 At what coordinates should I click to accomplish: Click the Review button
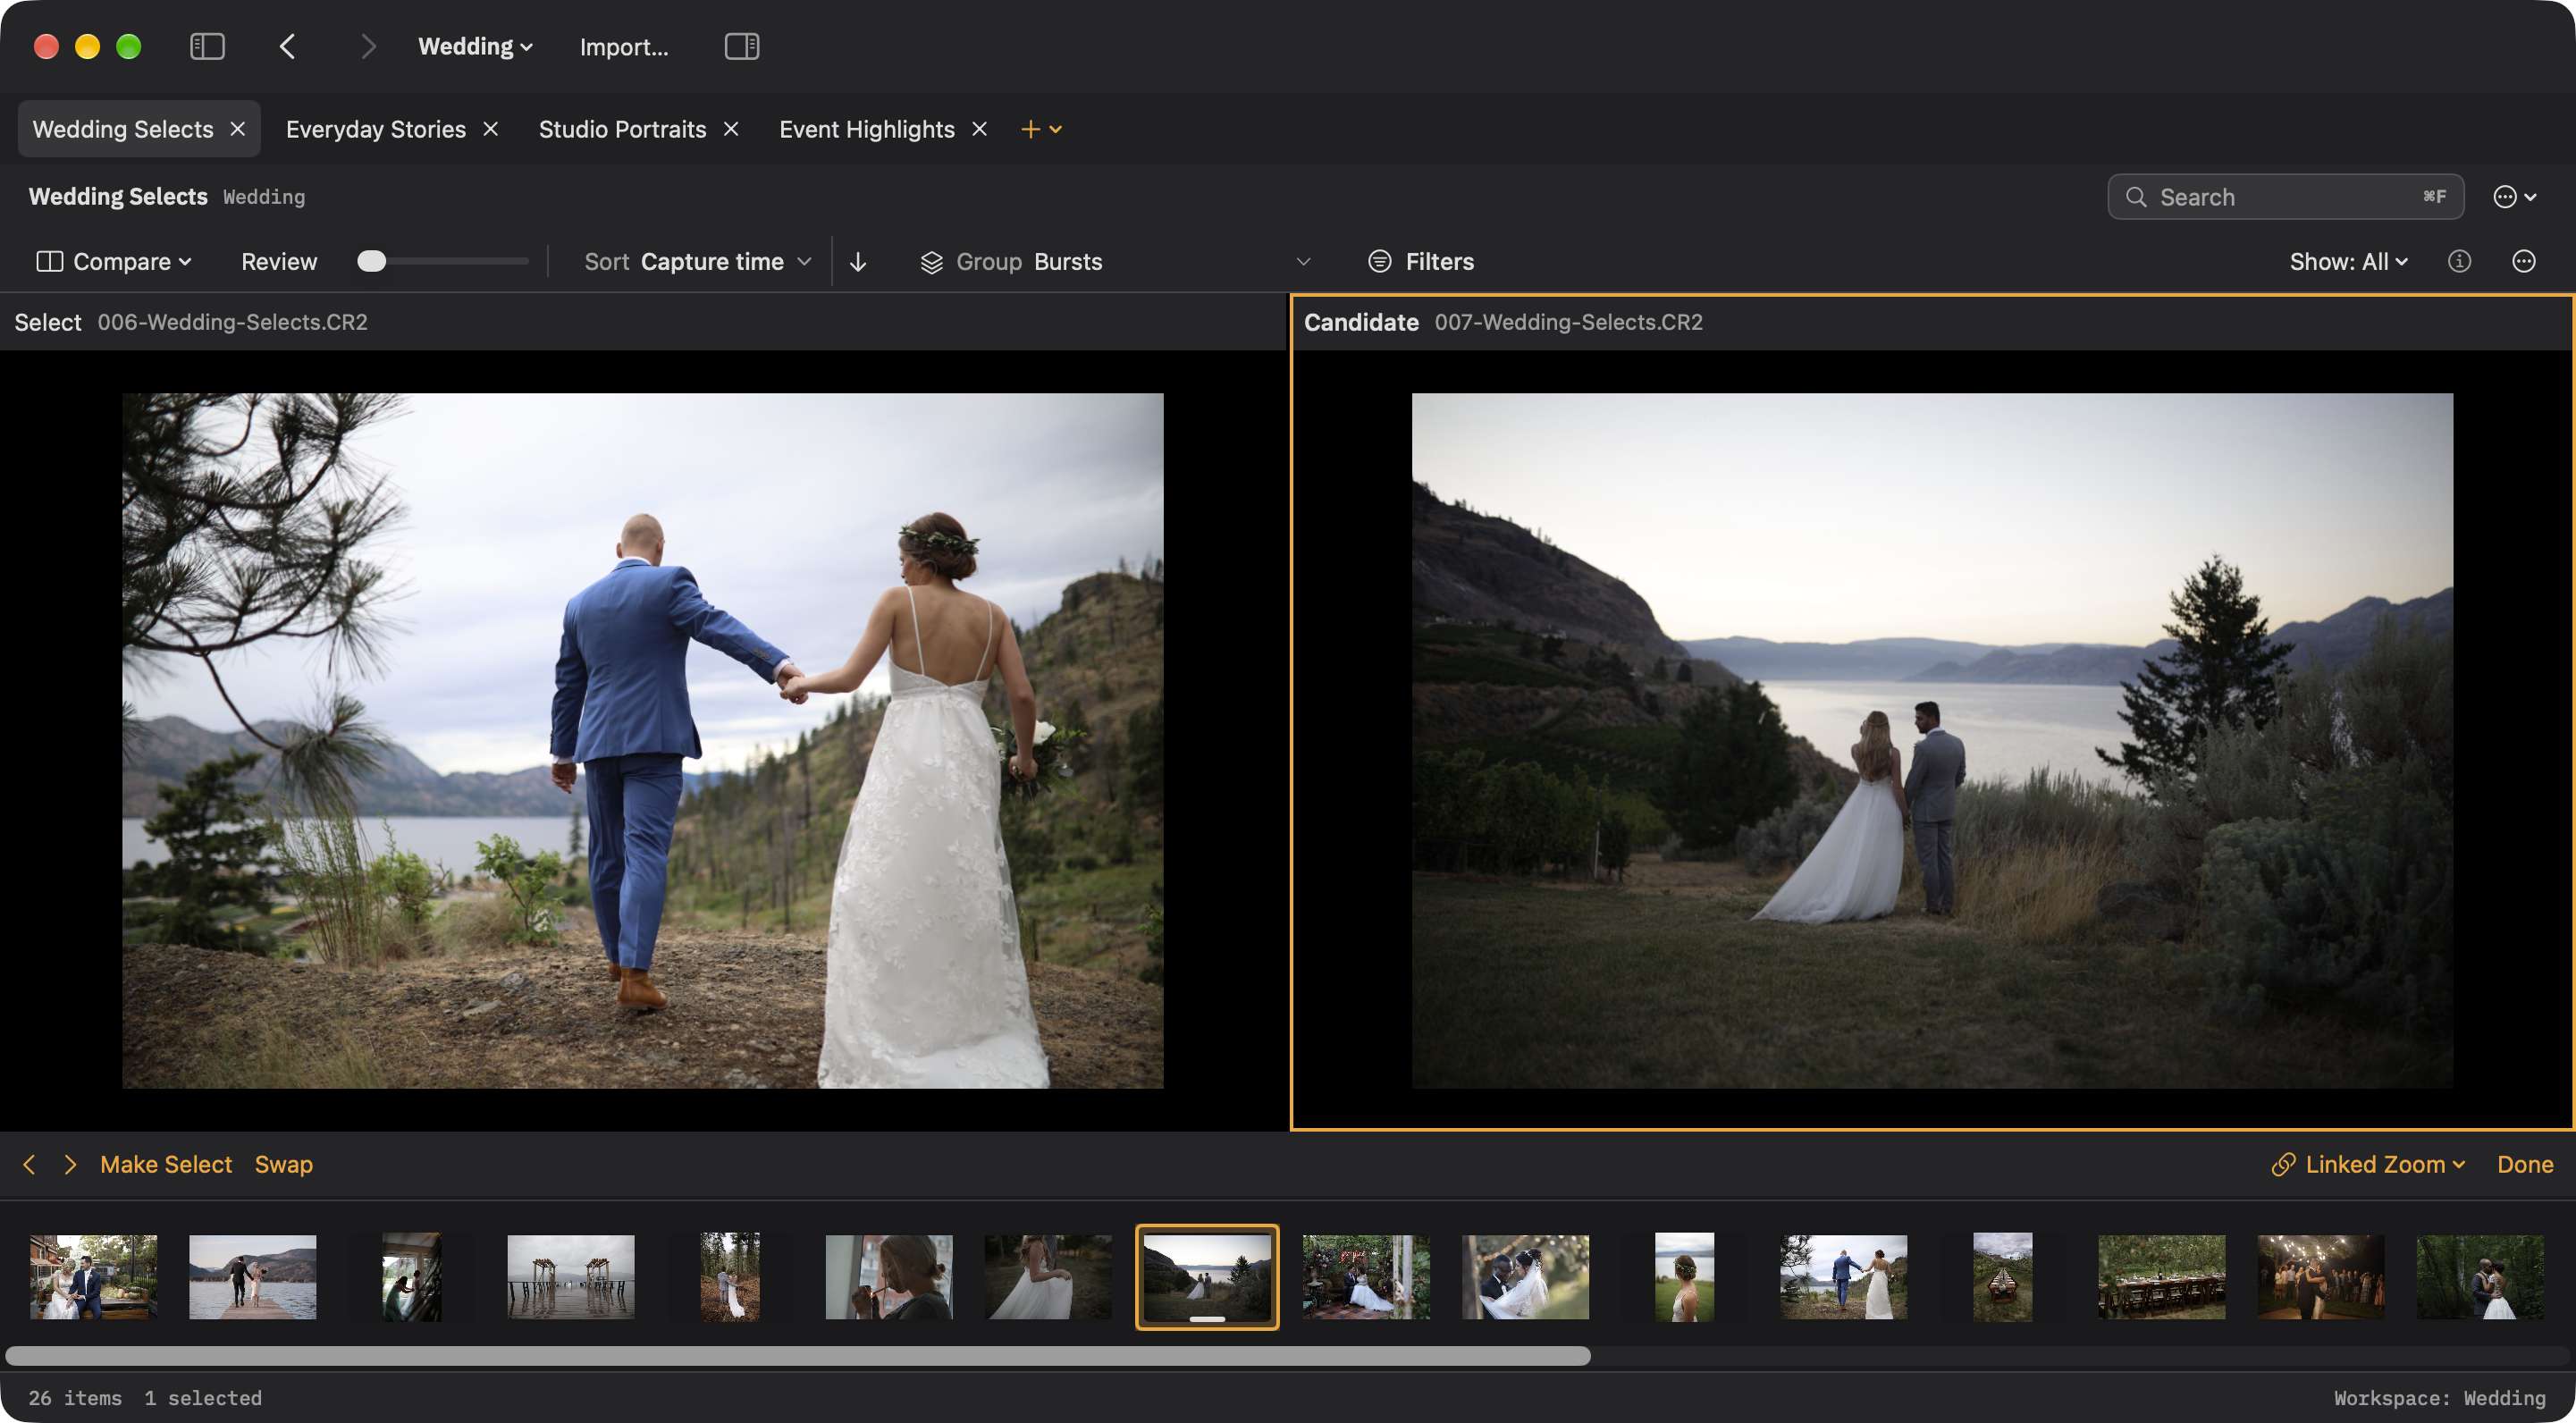coord(279,262)
